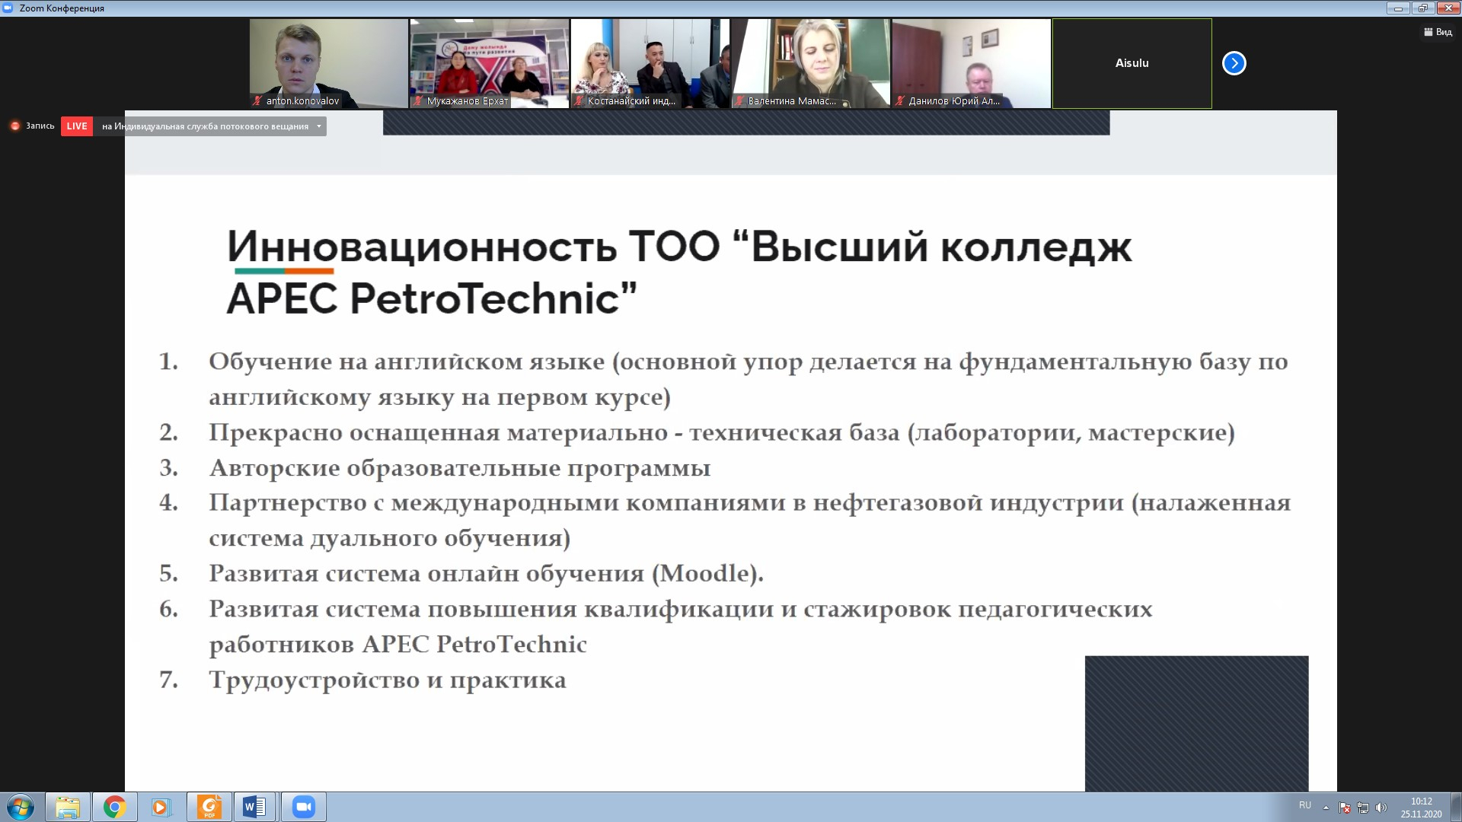Show next participants with blue arrow button
The width and height of the screenshot is (1462, 822).
[x=1234, y=63]
